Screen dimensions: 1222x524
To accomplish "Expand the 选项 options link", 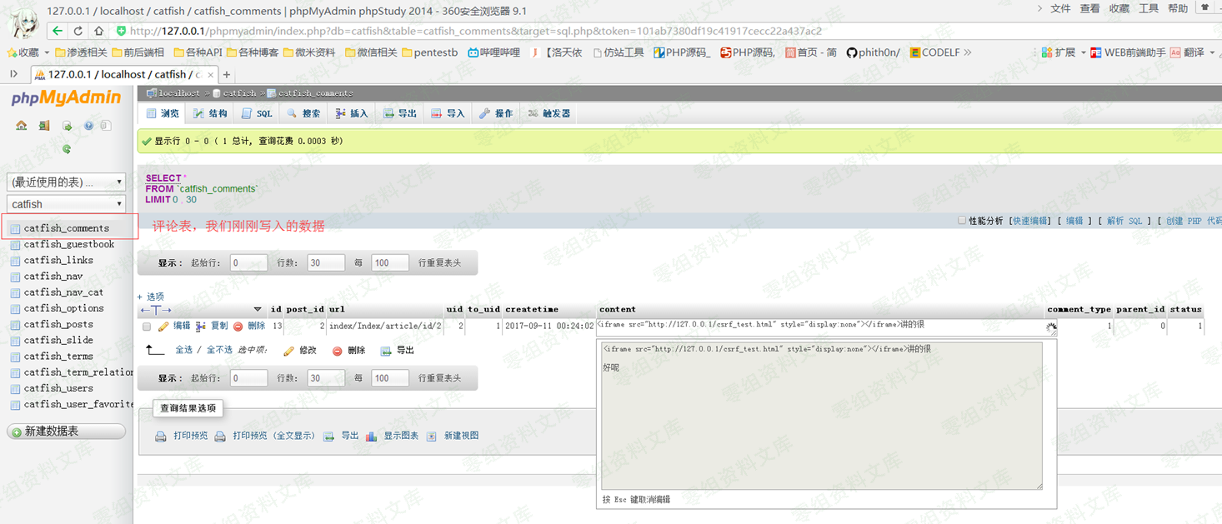I will pos(151,297).
